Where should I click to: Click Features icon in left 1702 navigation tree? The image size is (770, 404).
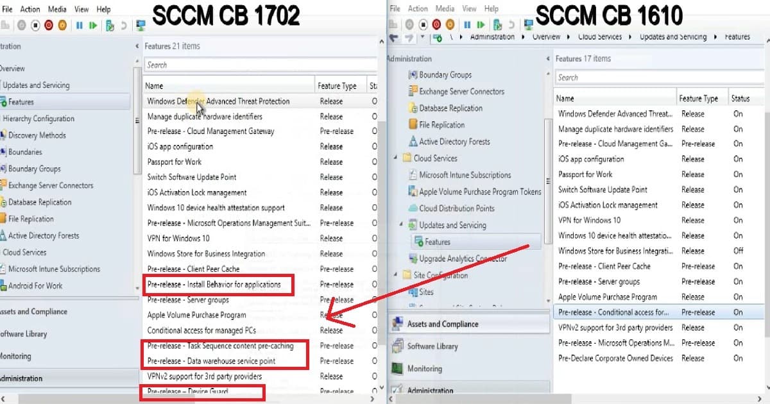click(4, 101)
